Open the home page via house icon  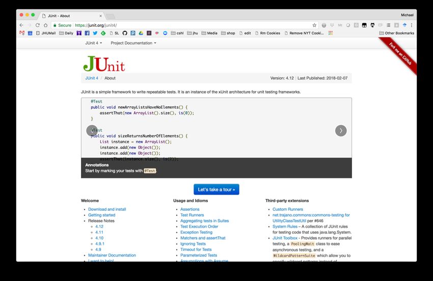tap(45, 25)
